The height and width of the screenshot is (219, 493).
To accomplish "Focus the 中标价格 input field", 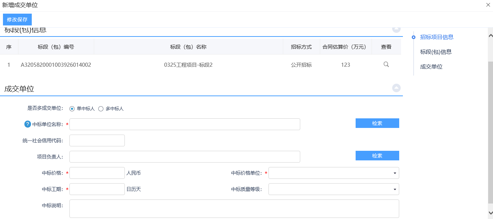I will click(x=97, y=173).
